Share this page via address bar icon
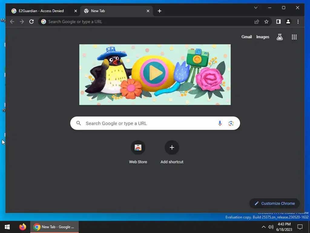This screenshot has height=233, width=310. point(257,22)
